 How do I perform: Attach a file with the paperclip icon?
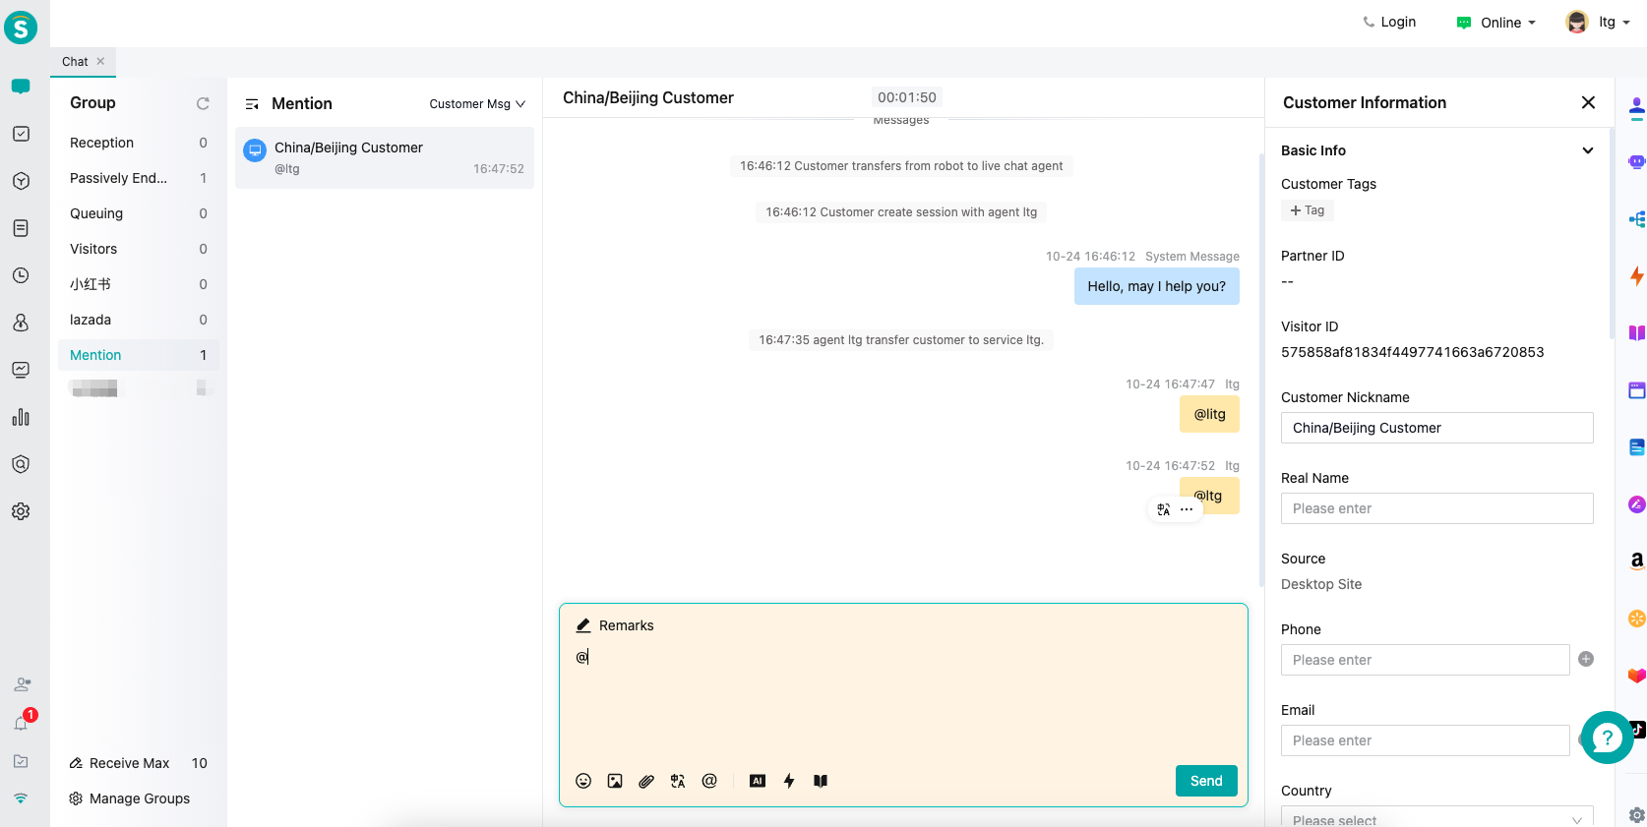pos(646,781)
